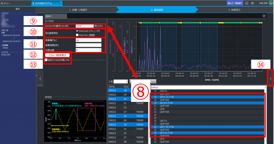Expand the date range chevron in sidebar
Viewport: 274px width, 144px height.
click(x=14, y=38)
